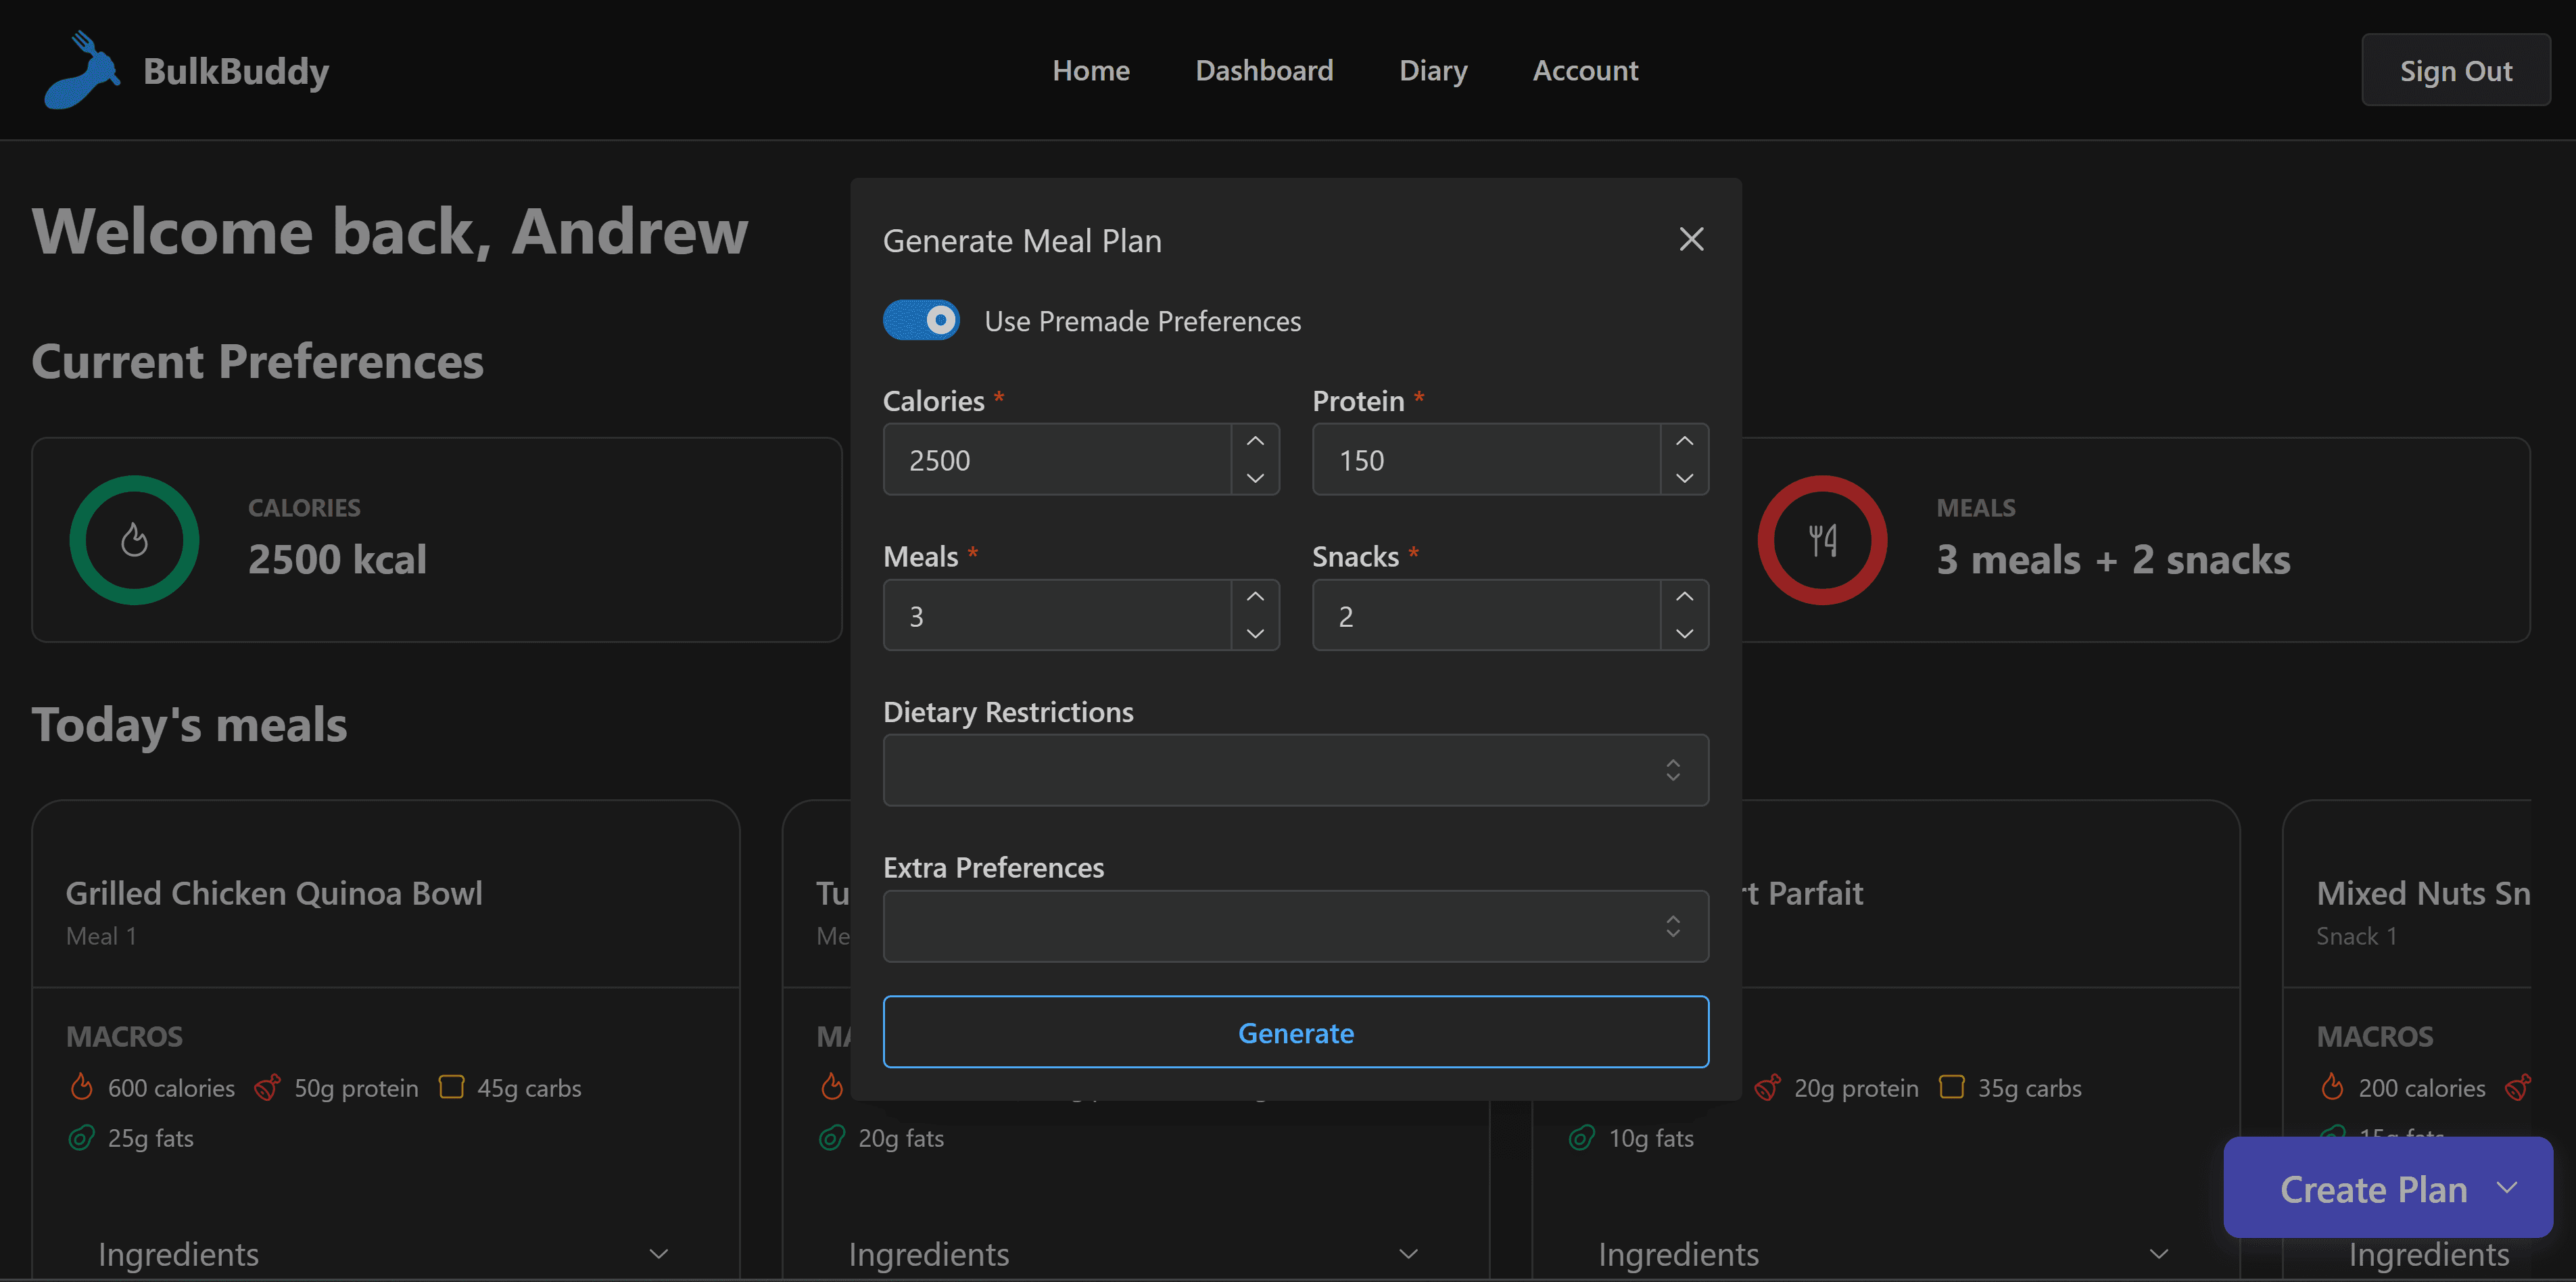Toggle Use Premade Preferences switch
Viewport: 2576px width, 1282px height.
pyautogui.click(x=921, y=320)
